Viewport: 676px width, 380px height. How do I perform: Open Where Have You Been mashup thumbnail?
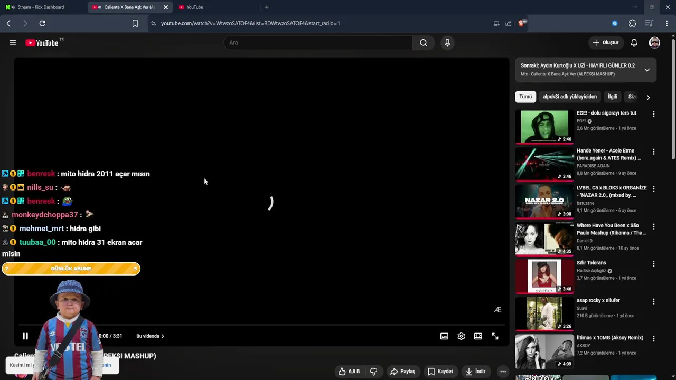[544, 239]
